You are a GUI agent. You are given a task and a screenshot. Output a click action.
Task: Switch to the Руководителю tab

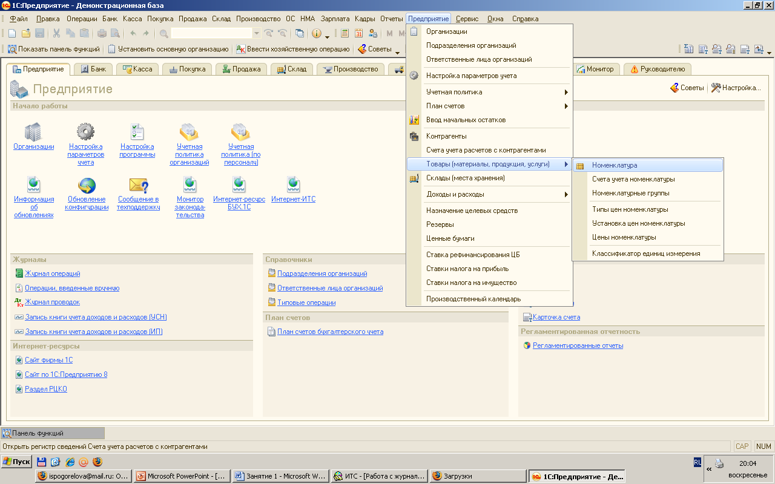click(658, 69)
